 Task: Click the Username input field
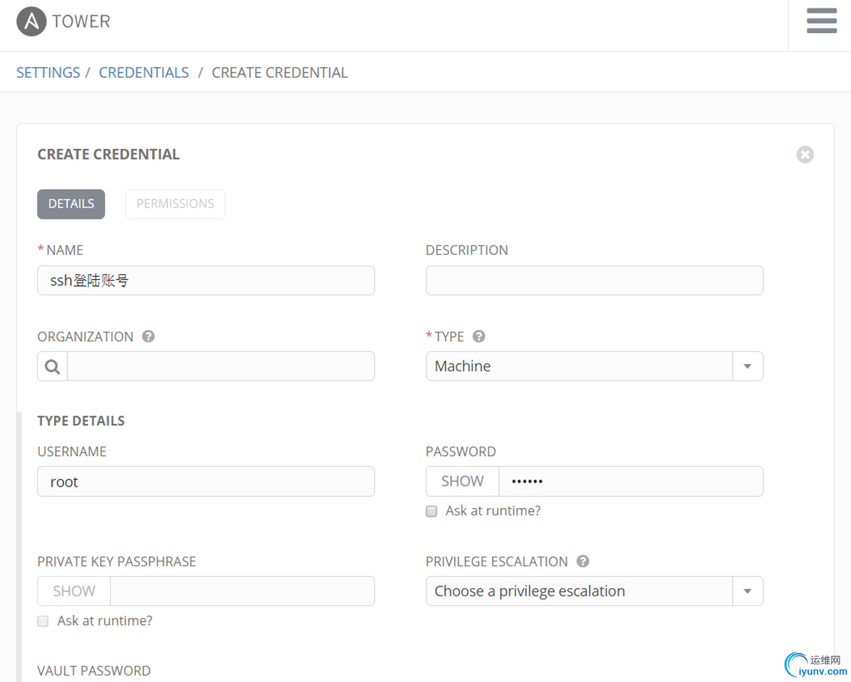pyautogui.click(x=206, y=481)
